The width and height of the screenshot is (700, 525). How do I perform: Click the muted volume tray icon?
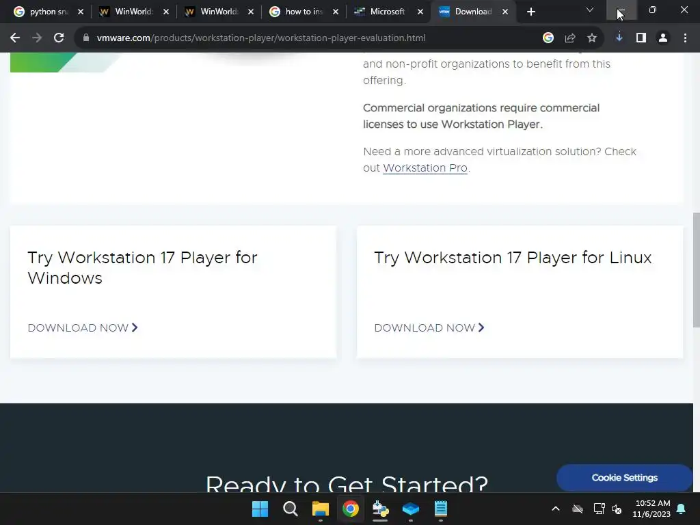[x=617, y=509]
